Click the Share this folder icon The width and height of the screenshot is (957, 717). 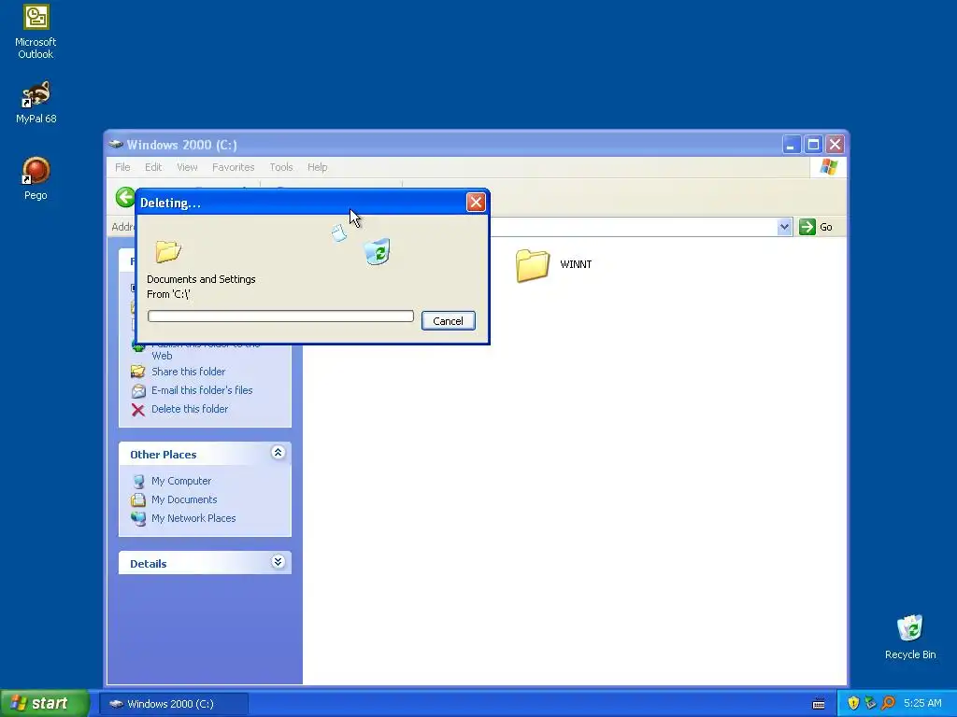point(138,372)
